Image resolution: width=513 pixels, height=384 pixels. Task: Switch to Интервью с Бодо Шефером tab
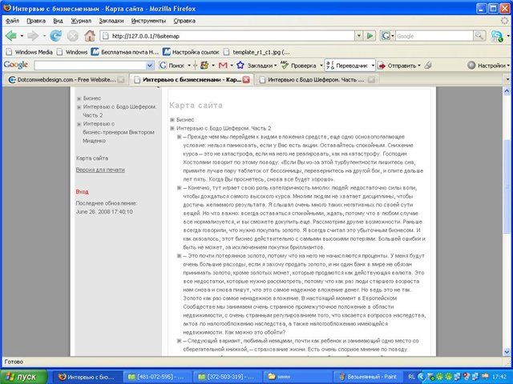tap(316, 79)
